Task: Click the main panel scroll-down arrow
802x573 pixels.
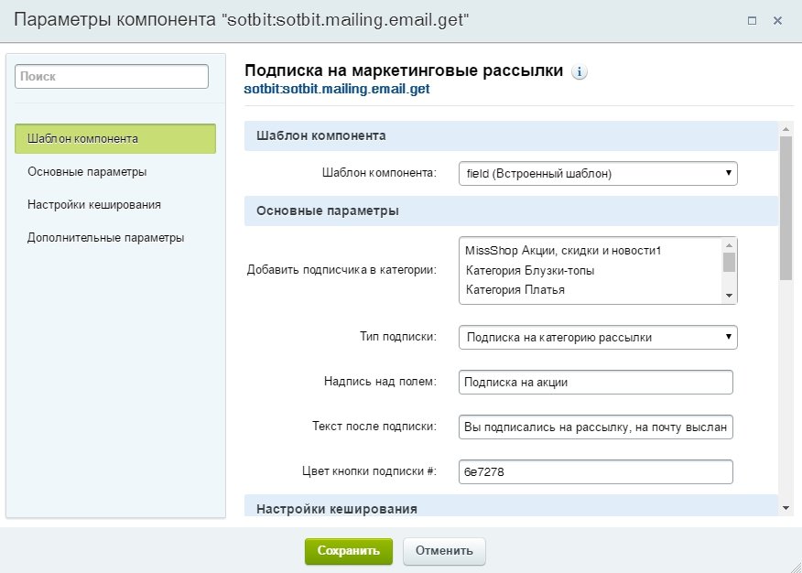Action: click(786, 508)
